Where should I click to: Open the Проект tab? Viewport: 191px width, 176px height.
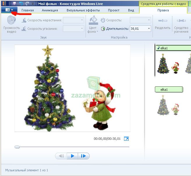pos(114,10)
